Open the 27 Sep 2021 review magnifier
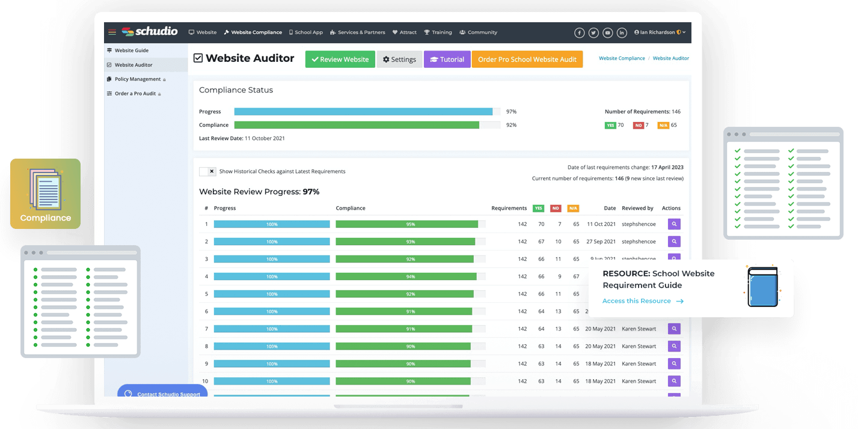Viewport: 858px width, 429px height. [x=674, y=242]
